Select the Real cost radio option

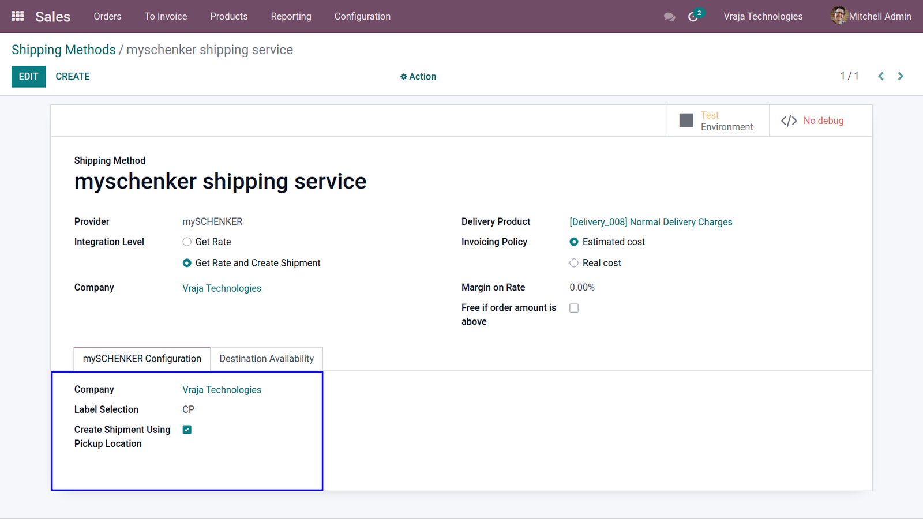click(574, 263)
